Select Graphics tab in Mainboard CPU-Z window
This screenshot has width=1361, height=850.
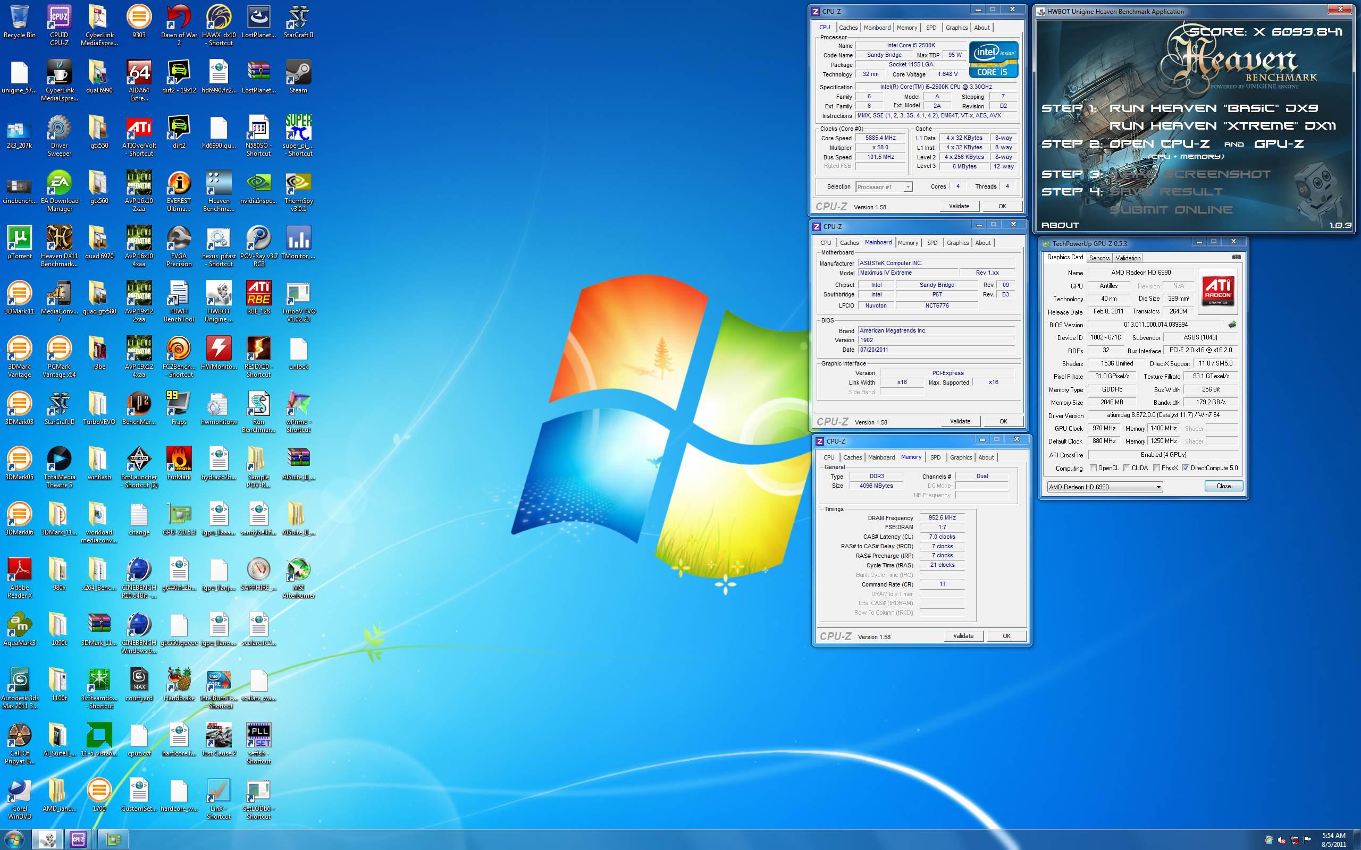pyautogui.click(x=958, y=243)
